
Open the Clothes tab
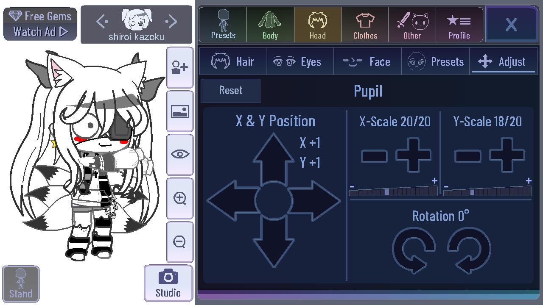(365, 25)
